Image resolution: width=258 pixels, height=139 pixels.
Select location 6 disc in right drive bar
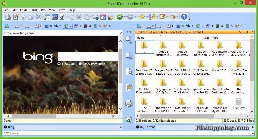(x=239, y=26)
